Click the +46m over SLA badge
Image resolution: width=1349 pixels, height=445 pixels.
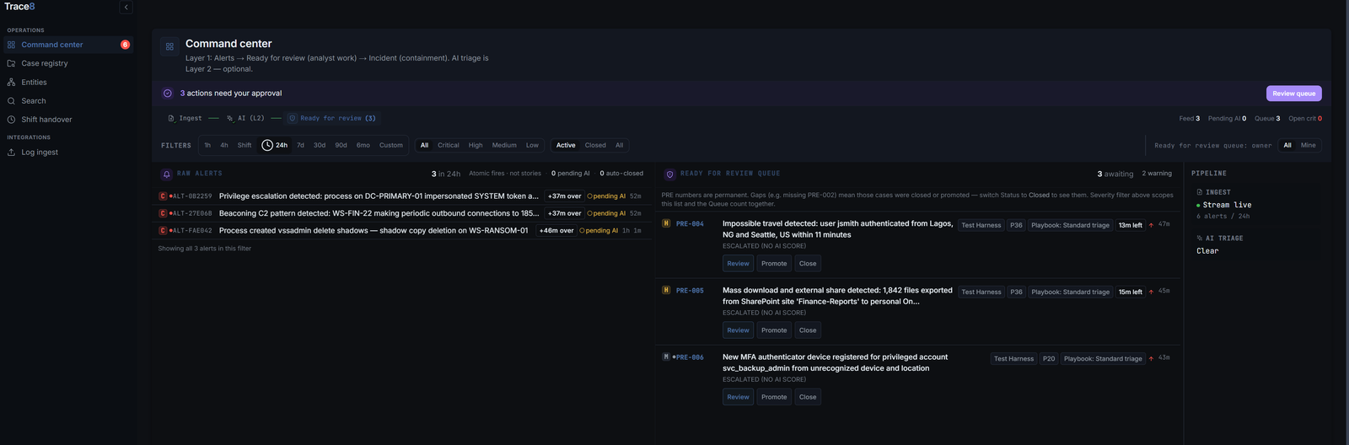tap(556, 230)
